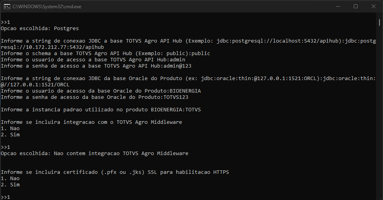Click the Oracle password 'TOTVS123' line
383x200 pixels.
click(95, 97)
